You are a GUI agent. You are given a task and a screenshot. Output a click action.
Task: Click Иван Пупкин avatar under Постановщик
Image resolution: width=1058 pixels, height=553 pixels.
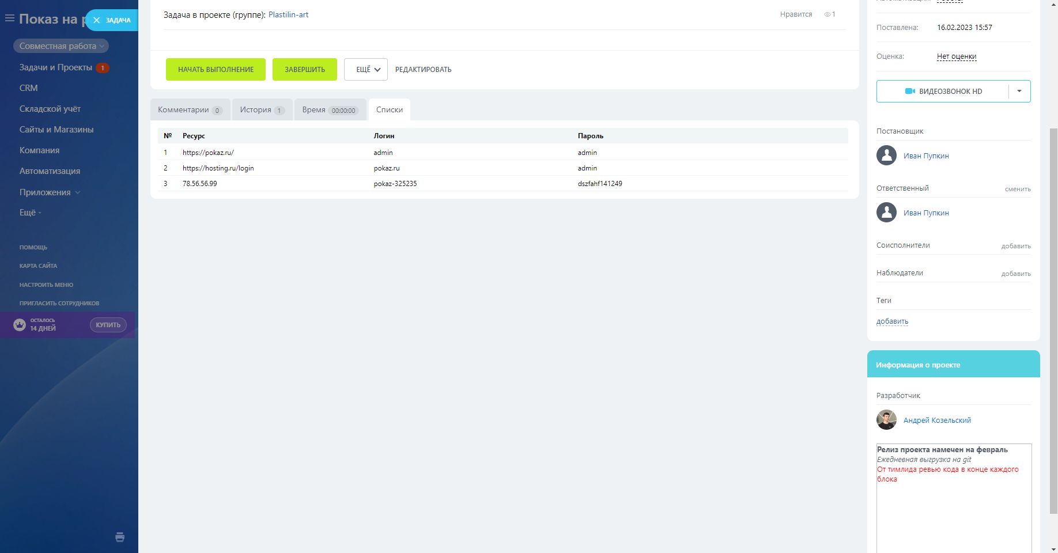point(886,156)
